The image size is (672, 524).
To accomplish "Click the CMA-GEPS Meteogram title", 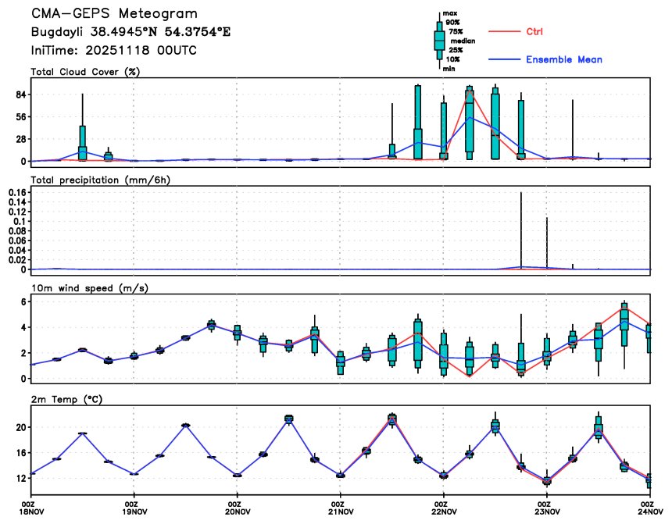I will coord(114,14).
